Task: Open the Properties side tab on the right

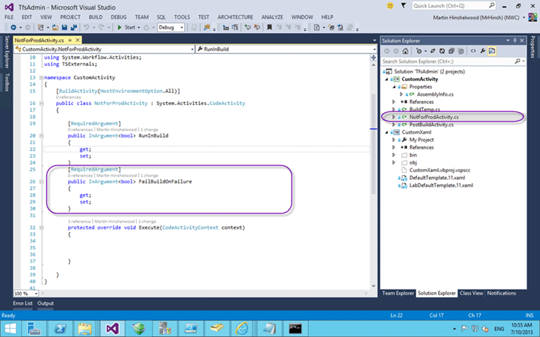Action: click(533, 47)
